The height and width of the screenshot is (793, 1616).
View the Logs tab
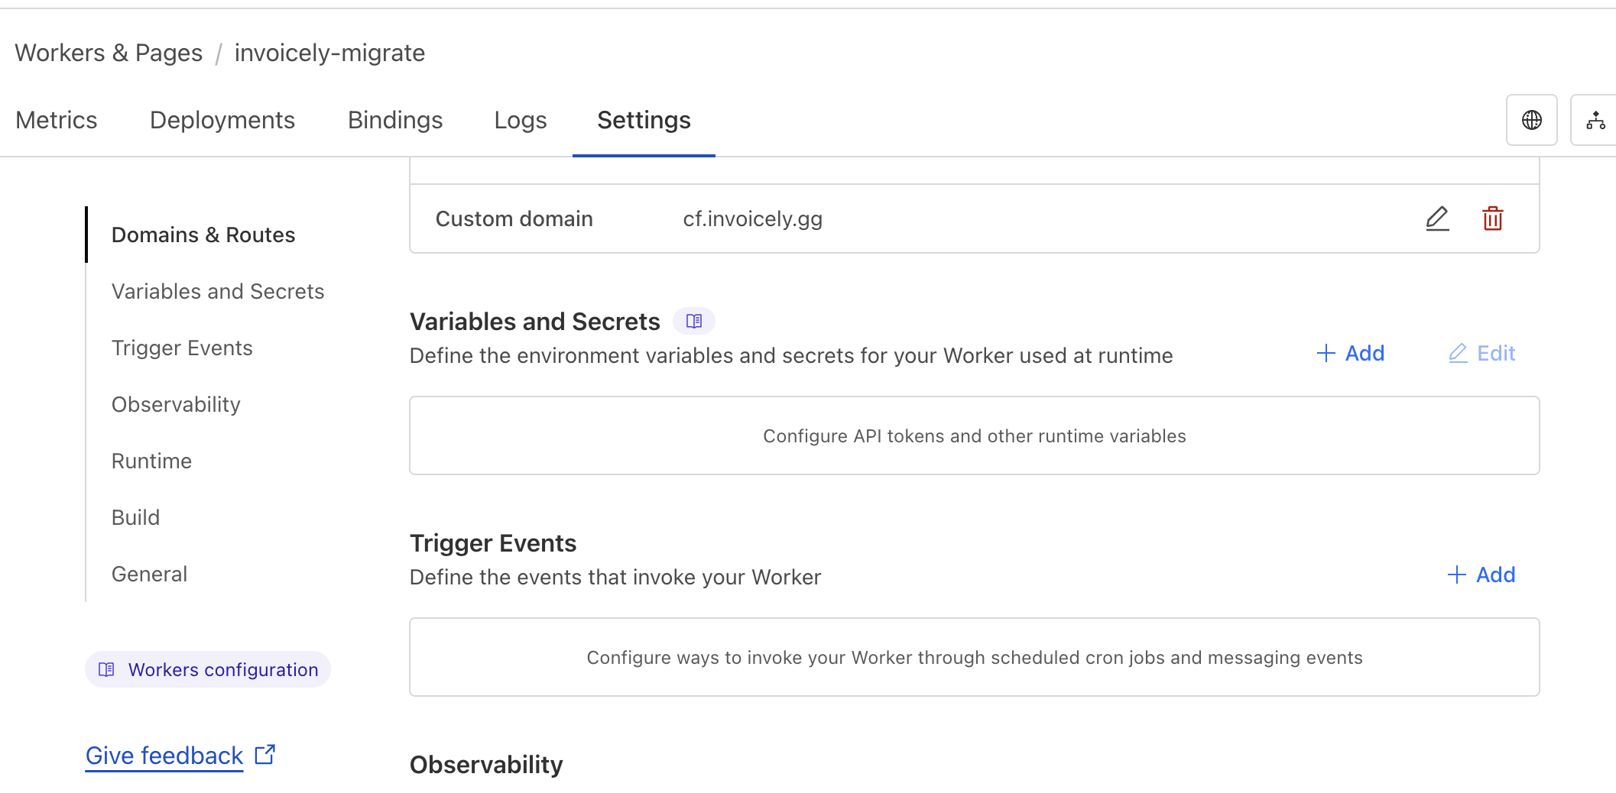click(x=521, y=120)
